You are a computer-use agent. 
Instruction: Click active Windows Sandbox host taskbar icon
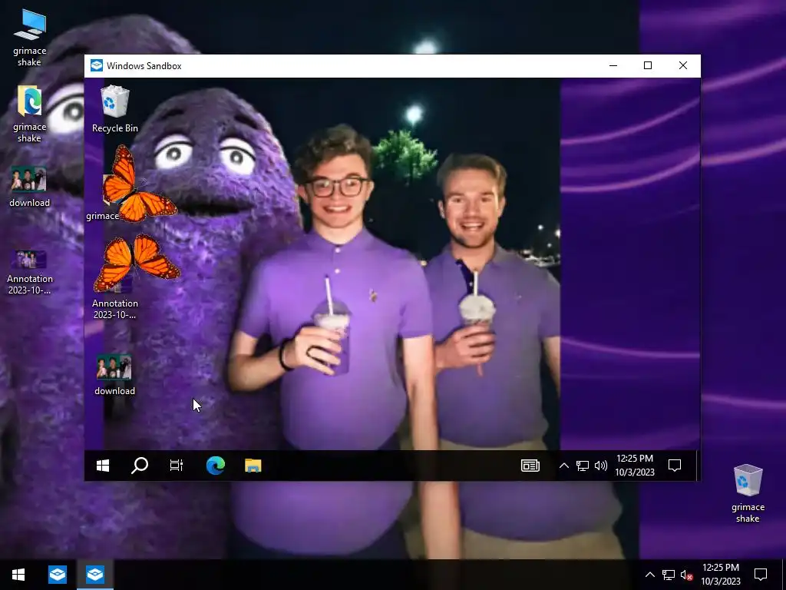click(94, 575)
